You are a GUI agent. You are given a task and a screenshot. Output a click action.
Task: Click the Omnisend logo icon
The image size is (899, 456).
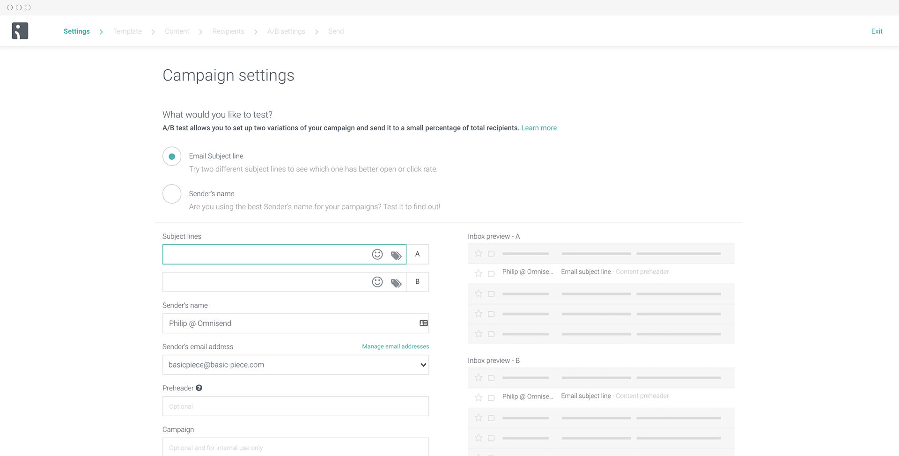pos(20,31)
